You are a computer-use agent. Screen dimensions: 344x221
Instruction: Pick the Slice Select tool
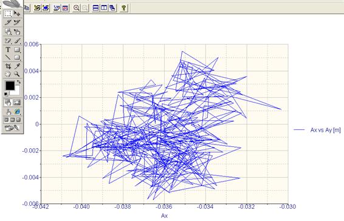17,22
